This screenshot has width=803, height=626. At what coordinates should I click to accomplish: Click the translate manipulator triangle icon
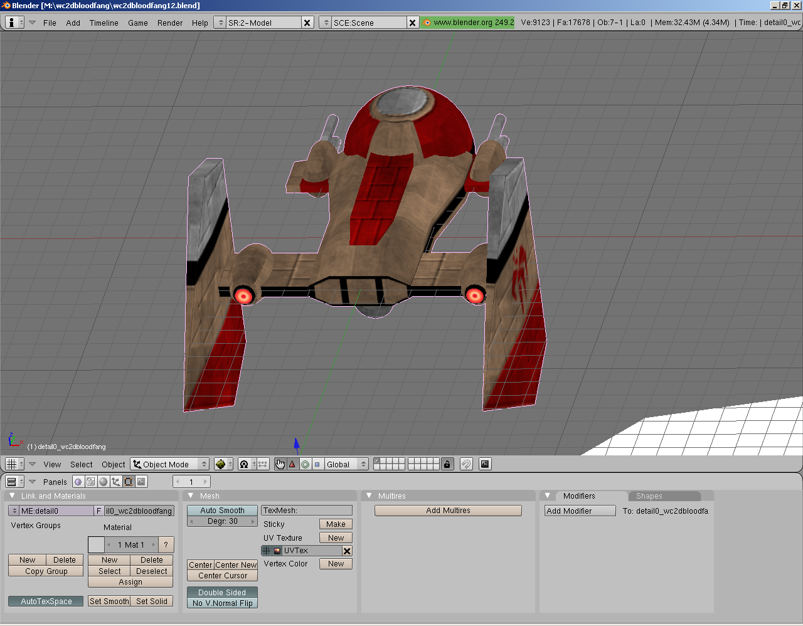292,464
